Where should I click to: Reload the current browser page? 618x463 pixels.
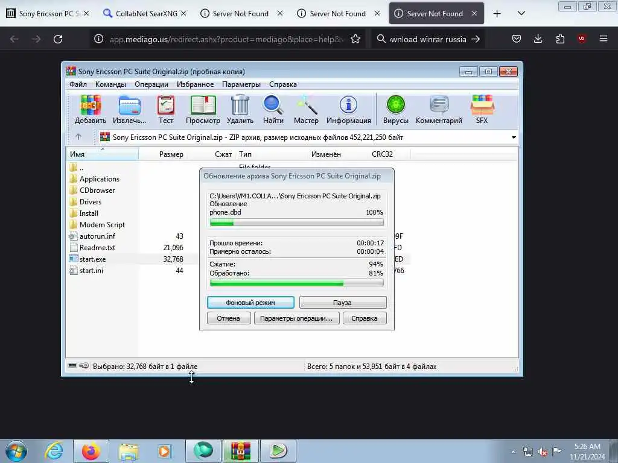pos(58,39)
